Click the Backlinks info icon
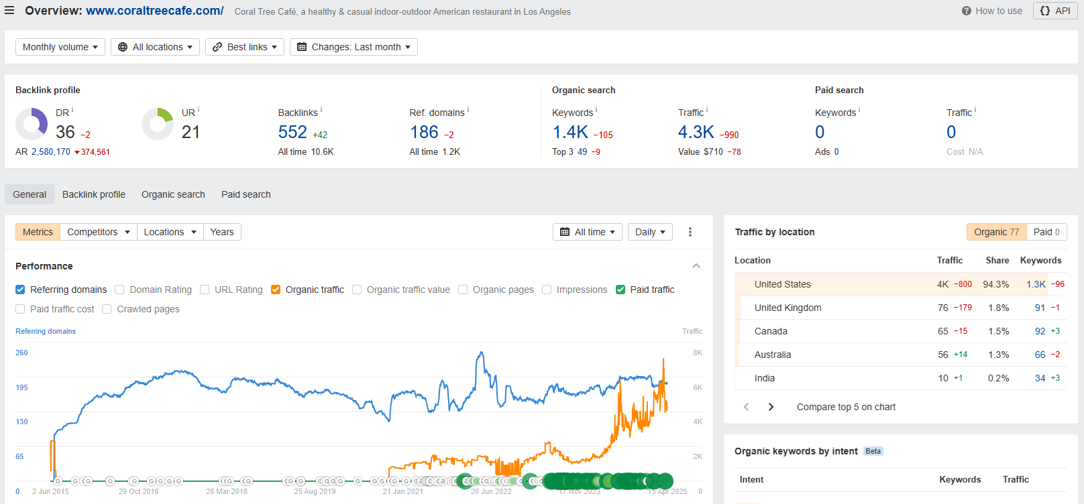 coord(321,110)
